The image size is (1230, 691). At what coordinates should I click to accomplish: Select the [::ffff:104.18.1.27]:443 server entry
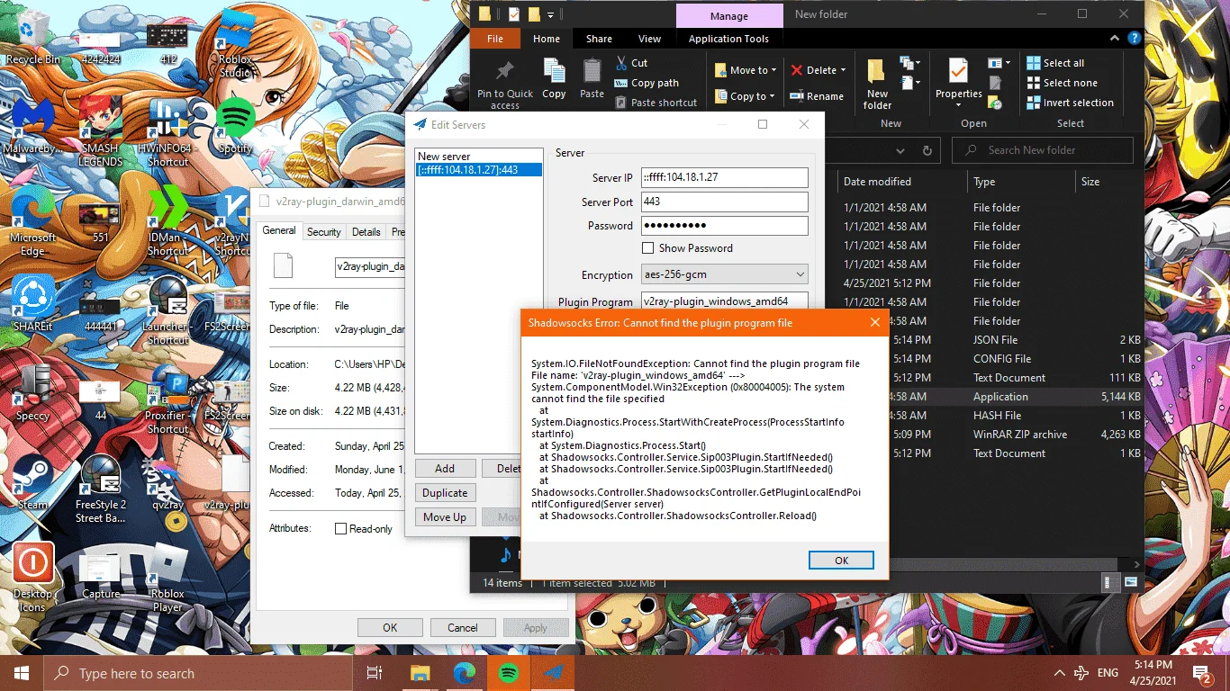(479, 170)
